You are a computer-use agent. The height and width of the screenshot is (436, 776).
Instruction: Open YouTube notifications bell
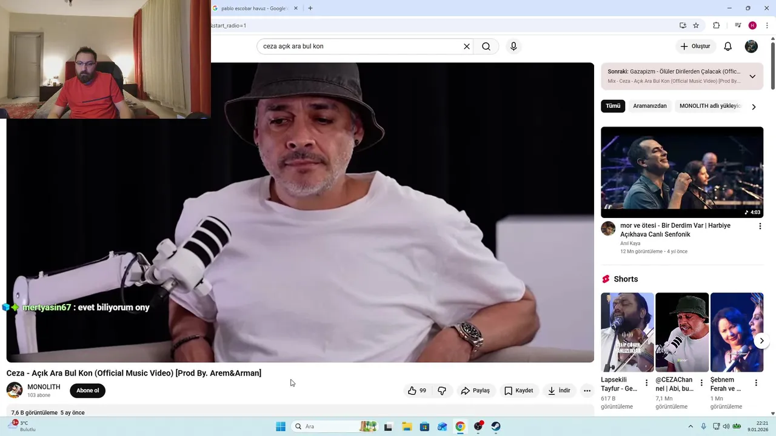click(728, 47)
